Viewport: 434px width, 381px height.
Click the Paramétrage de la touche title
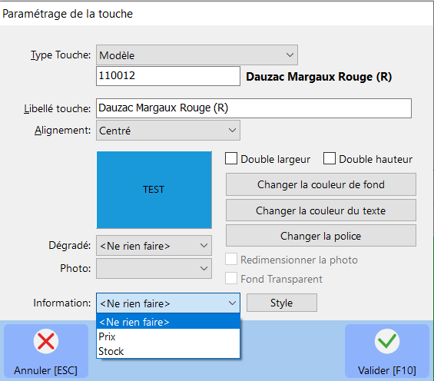[x=68, y=14]
